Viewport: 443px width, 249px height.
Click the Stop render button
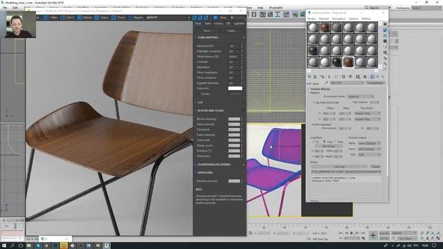click(x=220, y=17)
